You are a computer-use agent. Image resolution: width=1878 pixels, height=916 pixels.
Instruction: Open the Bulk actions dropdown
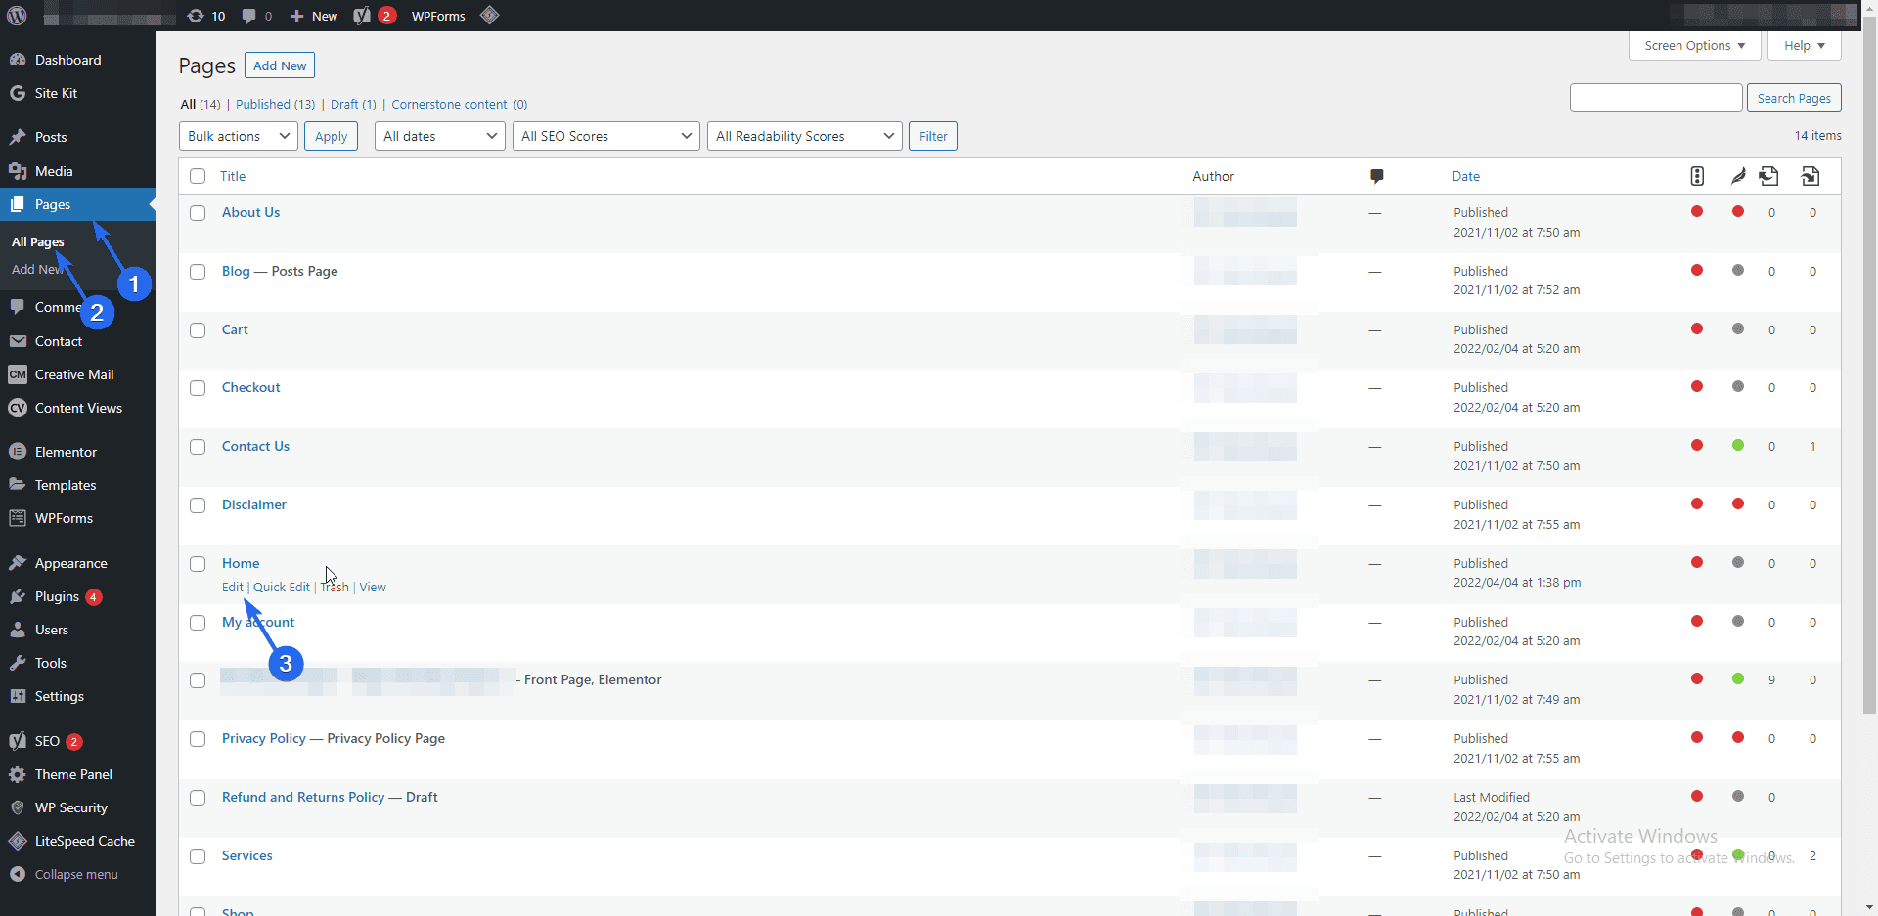(239, 136)
